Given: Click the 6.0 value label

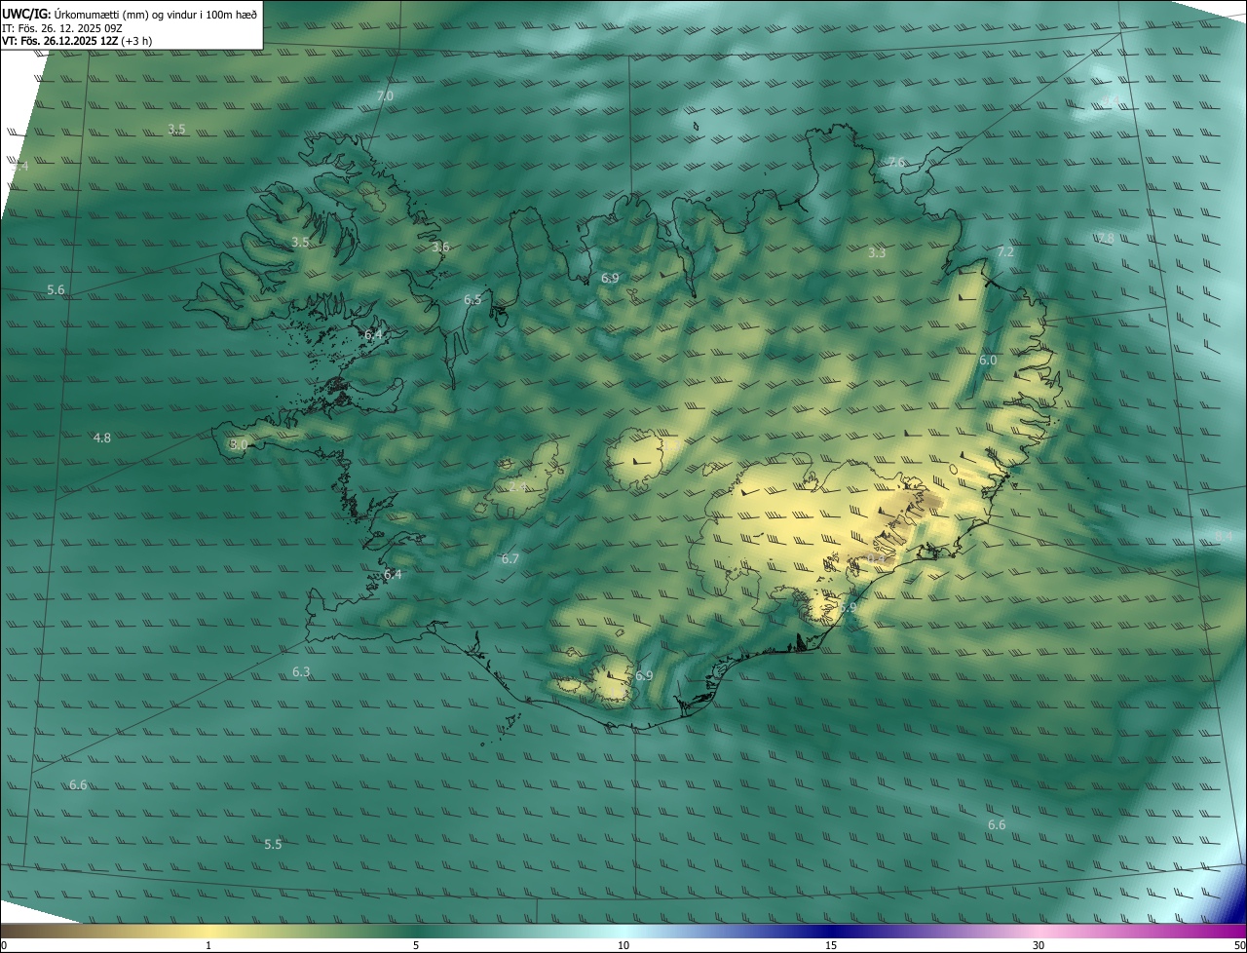Looking at the screenshot, I should pos(988,361).
